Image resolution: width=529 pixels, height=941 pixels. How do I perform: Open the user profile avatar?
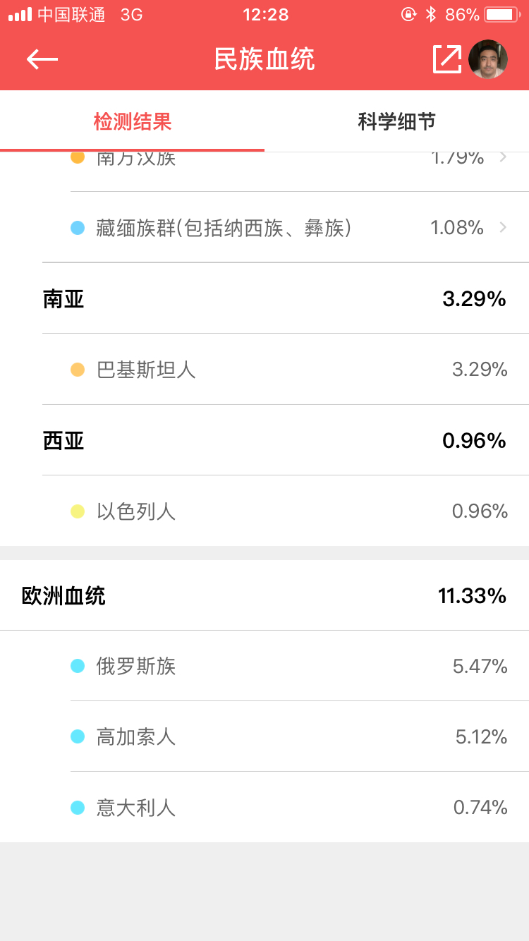pos(488,59)
